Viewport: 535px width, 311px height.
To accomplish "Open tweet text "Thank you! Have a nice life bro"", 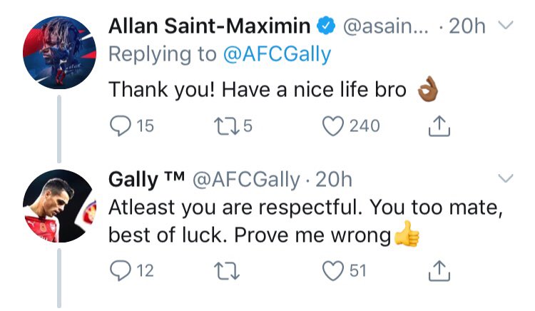I will (258, 90).
